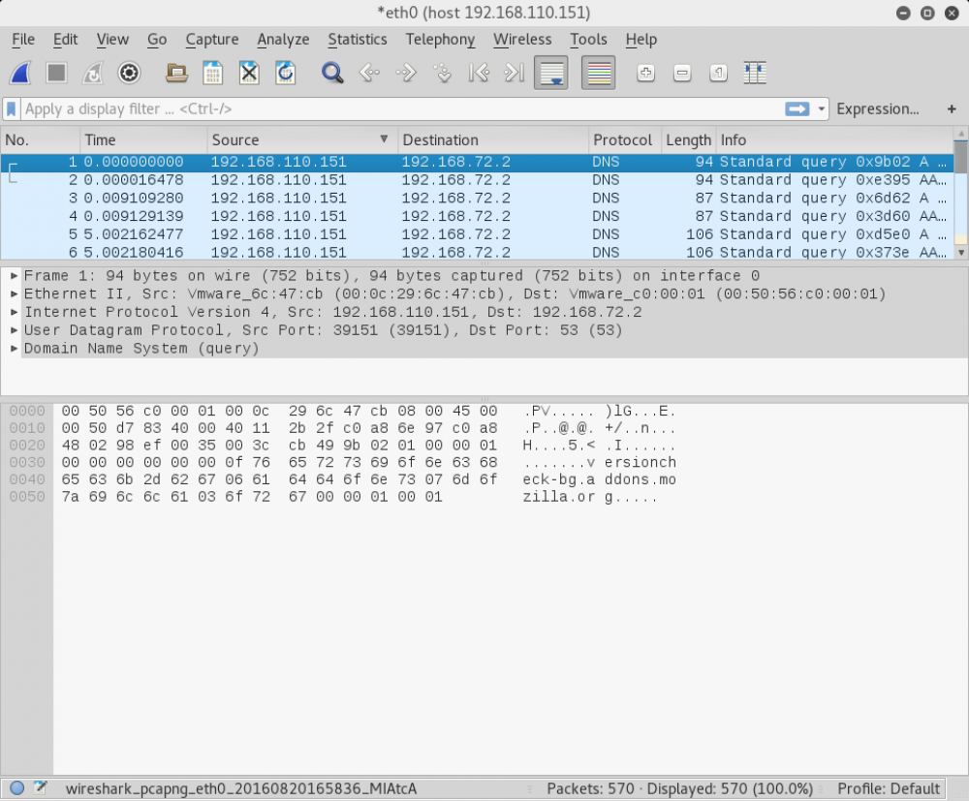The width and height of the screenshot is (969, 801).
Task: Expand the Ethernet II tree row
Action: [15, 293]
